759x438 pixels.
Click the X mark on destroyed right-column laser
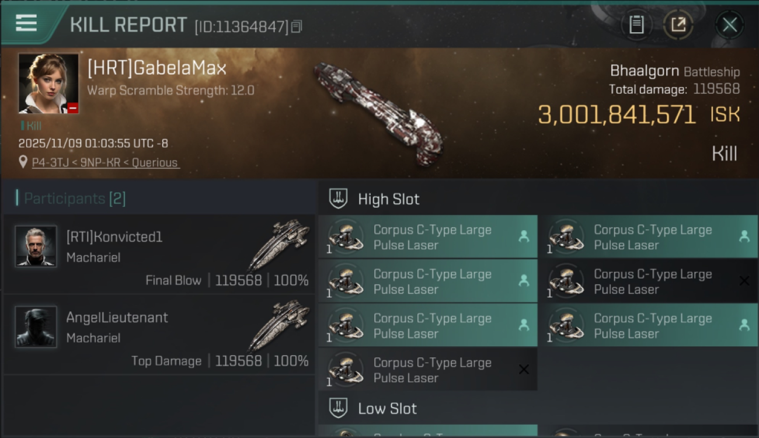point(744,281)
